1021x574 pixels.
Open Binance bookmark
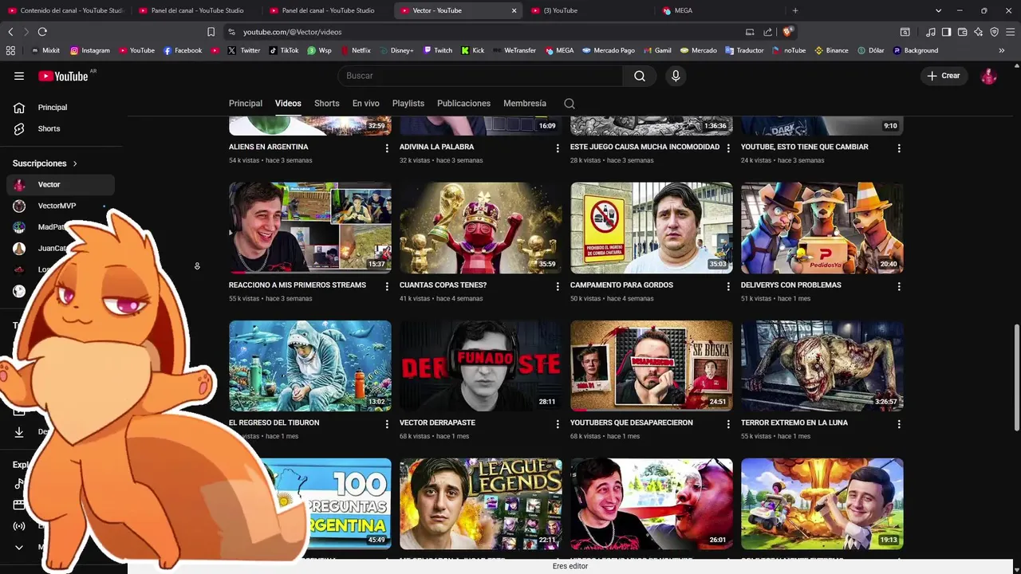831,50
